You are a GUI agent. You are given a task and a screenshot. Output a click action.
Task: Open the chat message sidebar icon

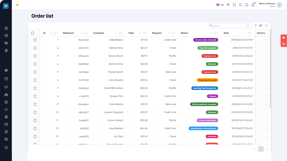6,87
